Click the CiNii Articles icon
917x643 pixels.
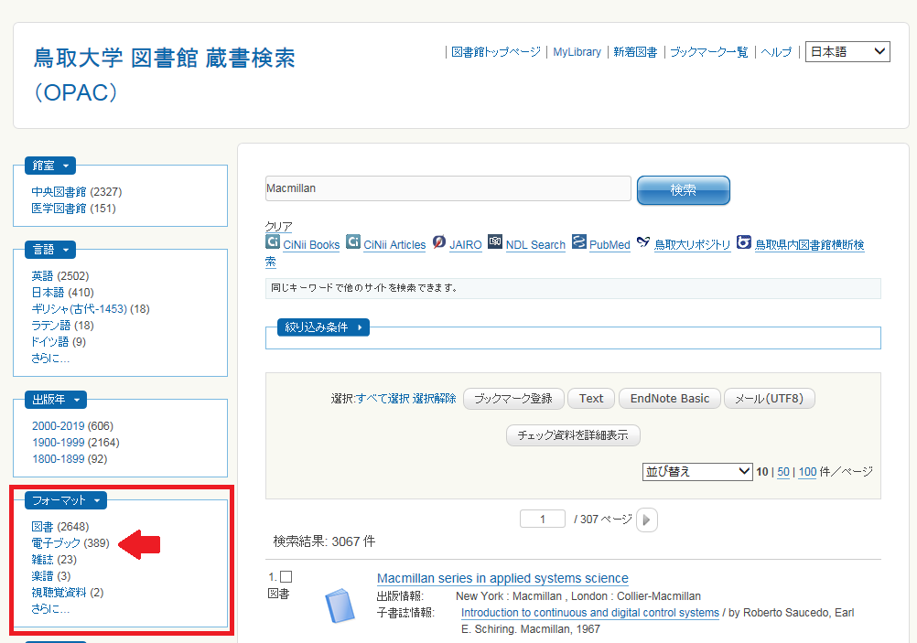coord(353,241)
